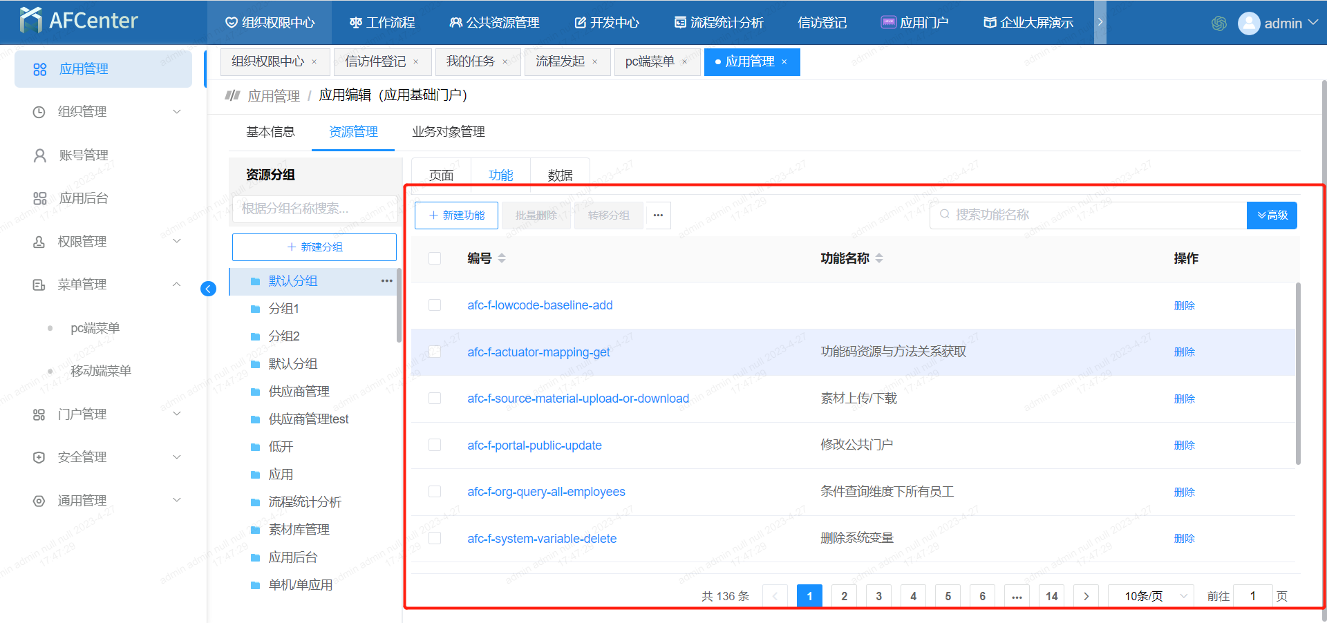Screen dimensions: 1327x623
Task: Switch to the 业务对象管理 tab
Action: (x=448, y=132)
